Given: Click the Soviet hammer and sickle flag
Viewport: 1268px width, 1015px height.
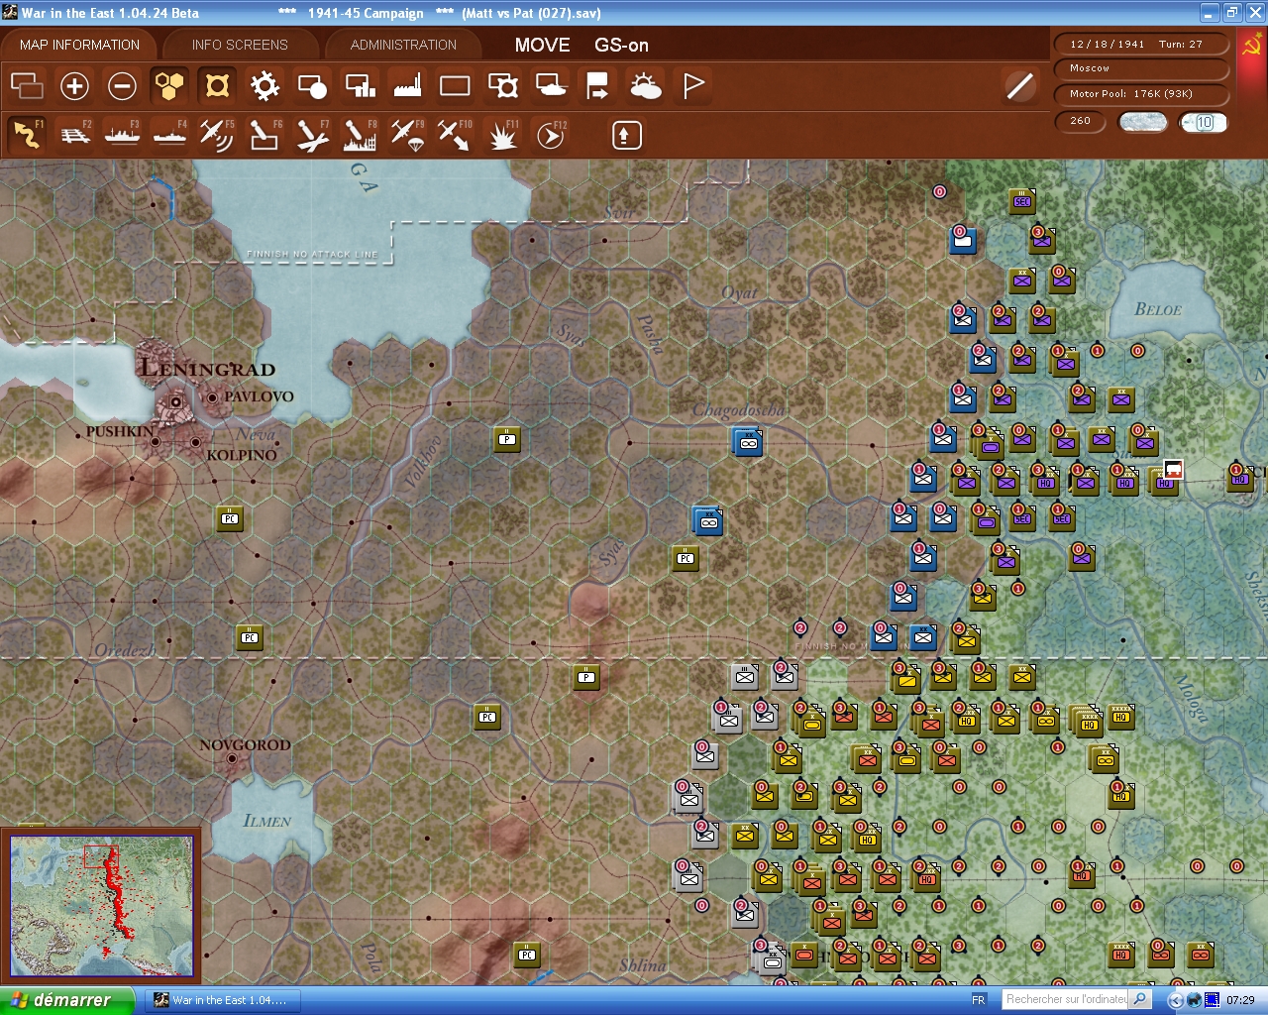Looking at the screenshot, I should 1252,46.
